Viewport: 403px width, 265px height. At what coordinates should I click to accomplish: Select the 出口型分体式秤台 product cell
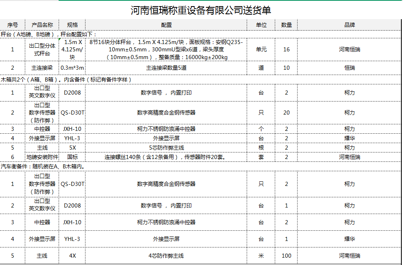point(42,49)
